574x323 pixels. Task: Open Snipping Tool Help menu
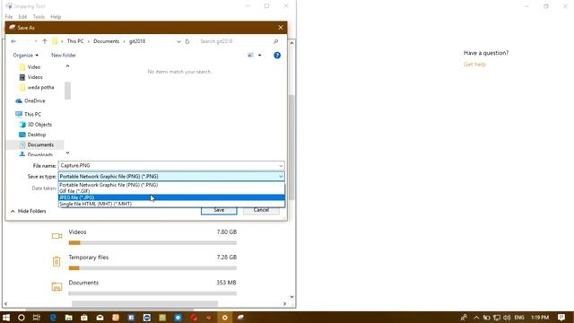tap(56, 17)
